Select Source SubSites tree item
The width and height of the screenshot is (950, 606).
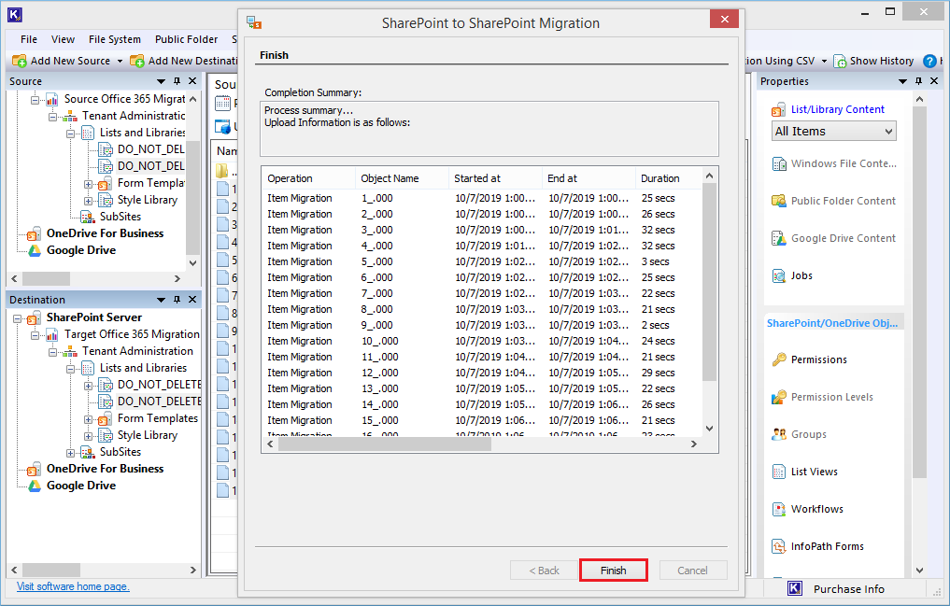coord(120,217)
